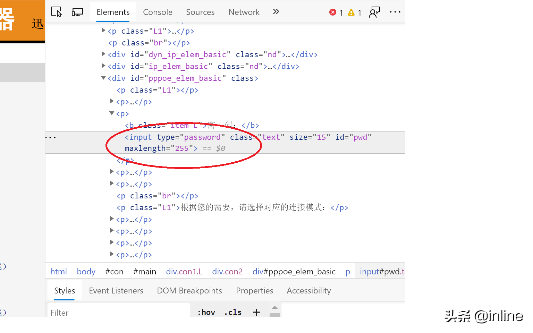The image size is (533, 333).
Task: Toggle :hov element state button
Action: coord(206,312)
